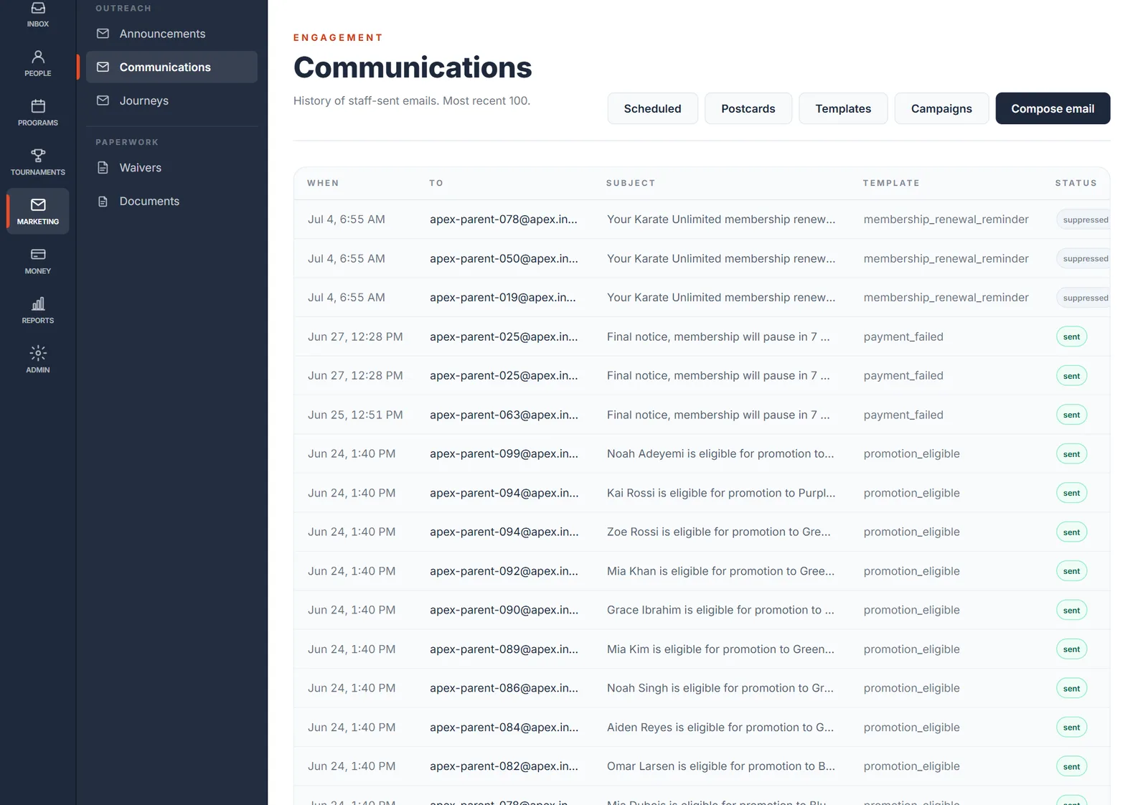Open Omar Larsen promotion email subject

721,766
